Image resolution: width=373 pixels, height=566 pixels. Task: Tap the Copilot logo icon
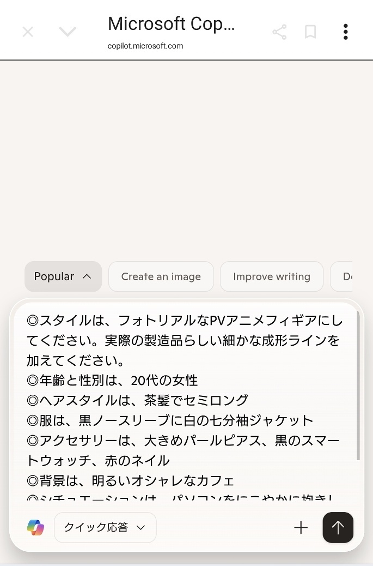point(36,527)
